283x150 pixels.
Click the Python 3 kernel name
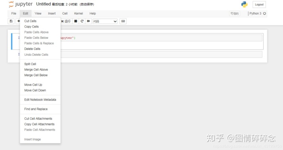coord(255,13)
